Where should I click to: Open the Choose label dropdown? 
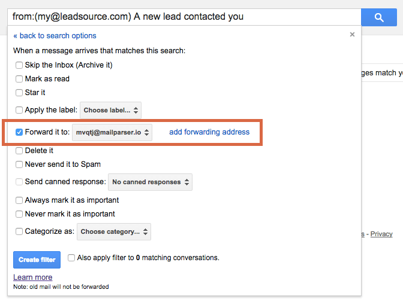tap(111, 110)
